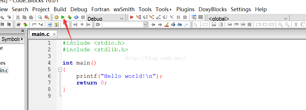Open Replace with the R magnifier icon
The width and height of the screenshot is (306, 110).
pyautogui.click(x=46, y=17)
